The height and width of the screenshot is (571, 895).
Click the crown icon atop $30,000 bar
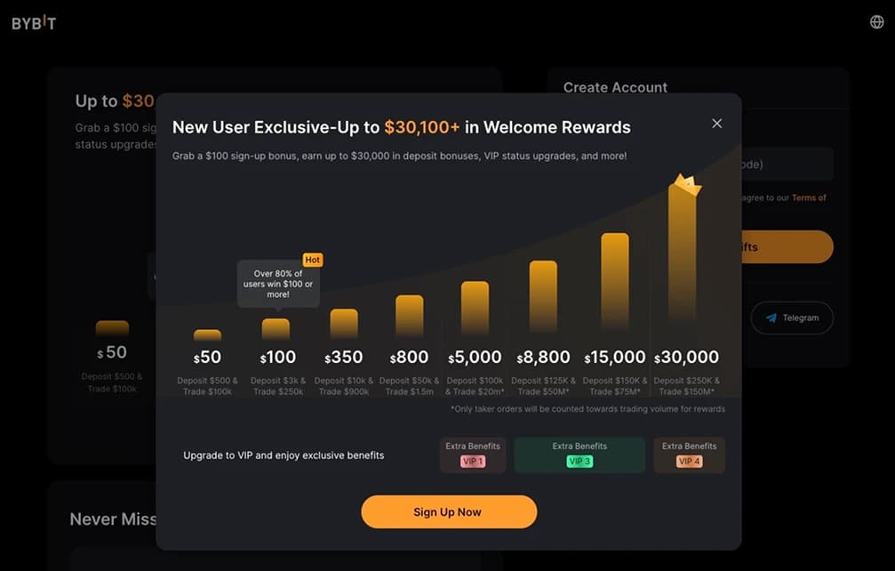[x=686, y=185]
